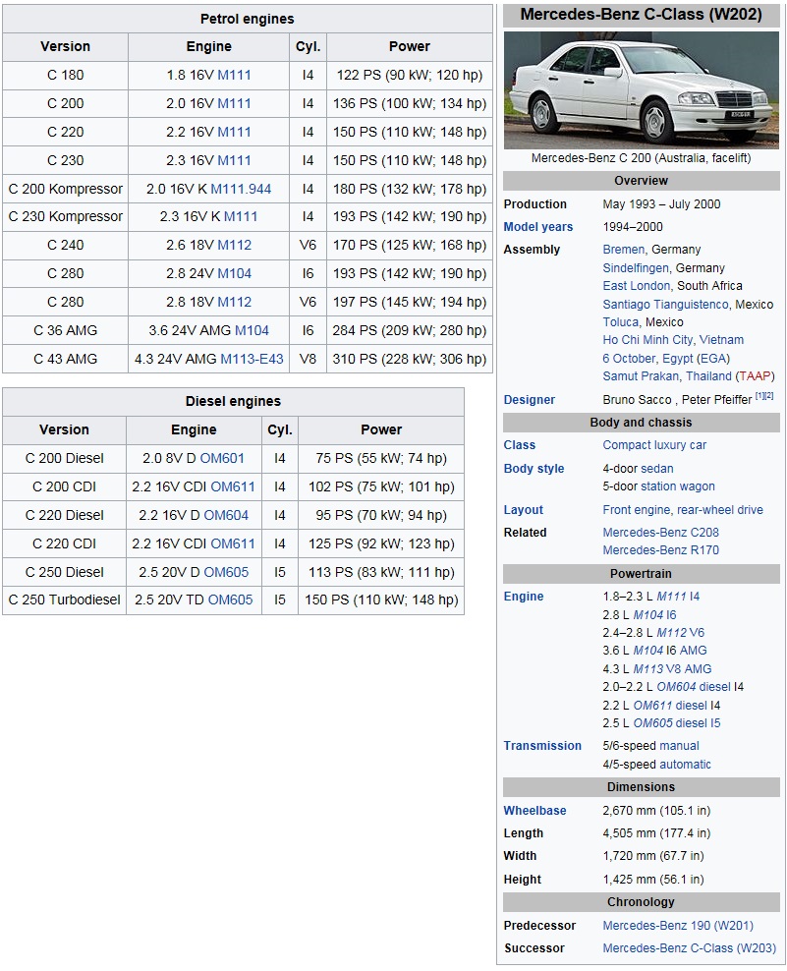Open the M113-E43 engine link
The height and width of the screenshot is (971, 787).
click(x=252, y=359)
